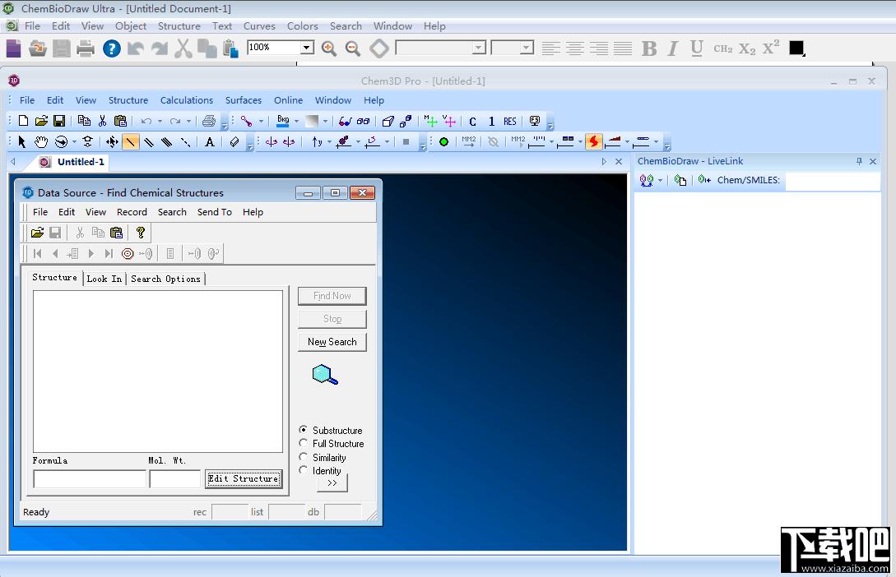Click the highlighted red lightning icon

coord(594,141)
